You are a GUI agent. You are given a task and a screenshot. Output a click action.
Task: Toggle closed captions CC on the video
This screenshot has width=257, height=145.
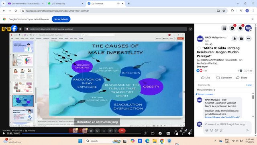point(168,133)
